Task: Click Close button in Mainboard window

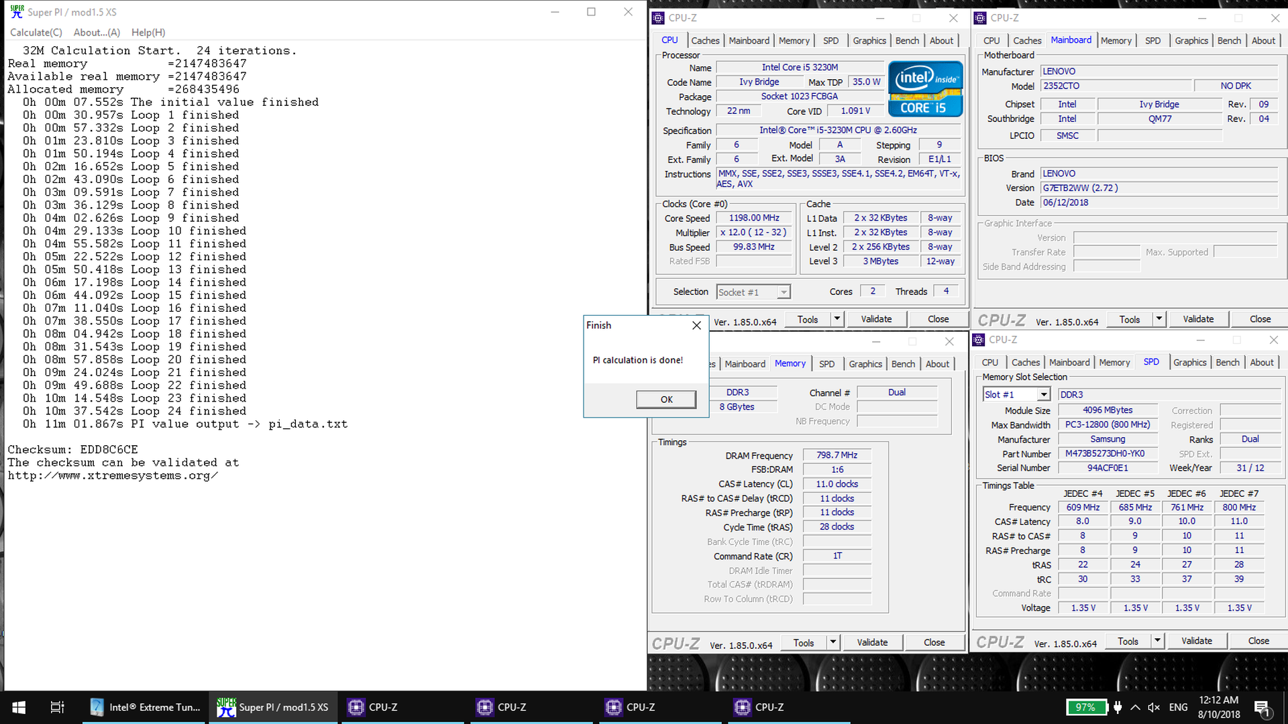Action: [x=1260, y=320]
